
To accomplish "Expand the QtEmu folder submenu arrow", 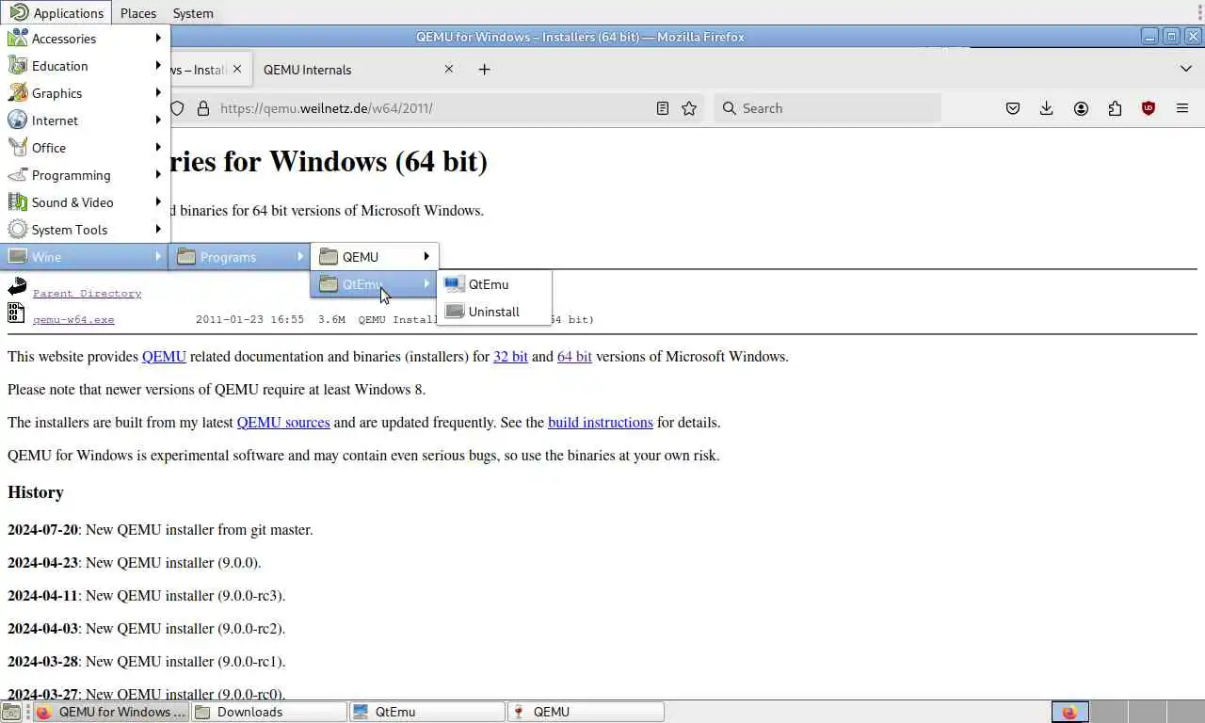I will tap(426, 284).
